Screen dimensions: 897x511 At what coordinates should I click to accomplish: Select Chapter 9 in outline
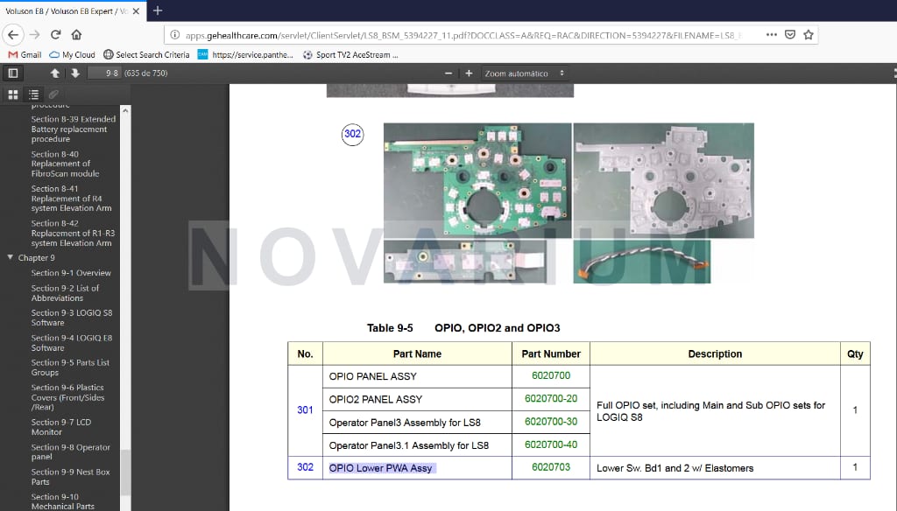point(37,258)
